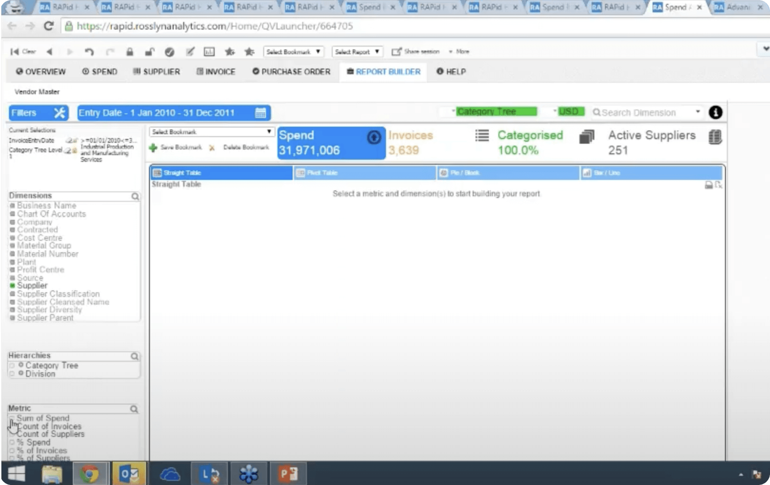Open Chrome from the taskbar
770x485 pixels.
click(x=89, y=474)
